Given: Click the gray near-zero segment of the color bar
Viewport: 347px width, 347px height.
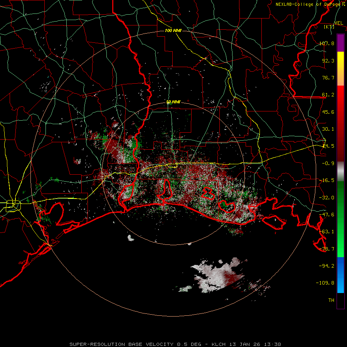Looking at the screenshot, I should click(340, 172).
